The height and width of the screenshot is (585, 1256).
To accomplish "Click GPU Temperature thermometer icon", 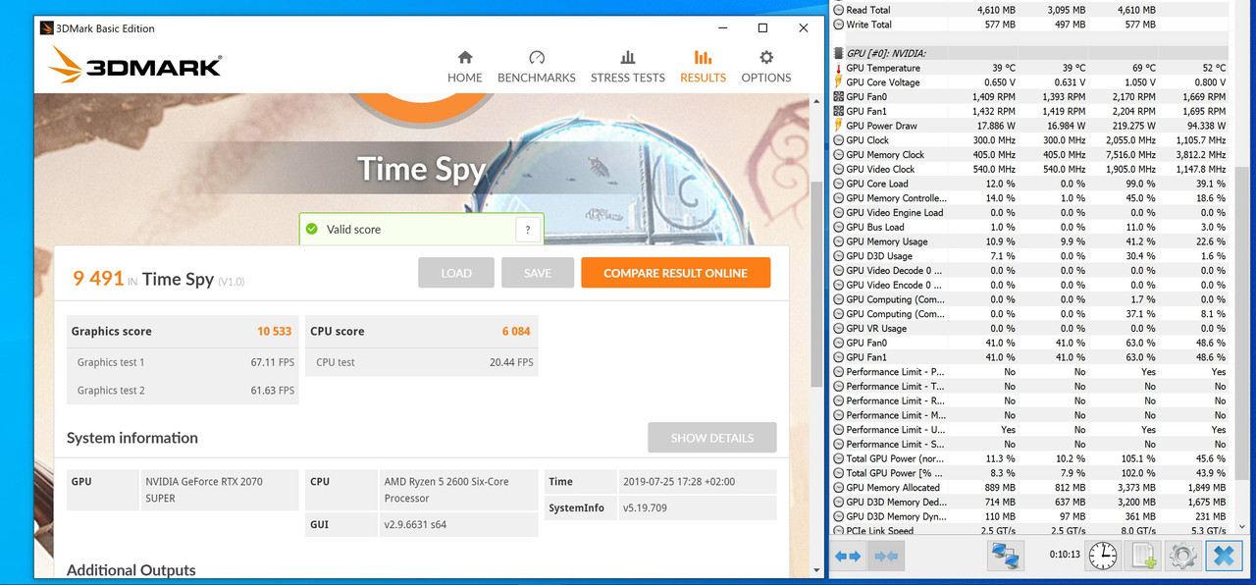I will (838, 68).
